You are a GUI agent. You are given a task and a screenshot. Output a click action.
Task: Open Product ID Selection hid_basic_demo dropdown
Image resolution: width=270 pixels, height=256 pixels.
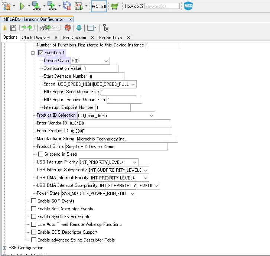pos(116,116)
